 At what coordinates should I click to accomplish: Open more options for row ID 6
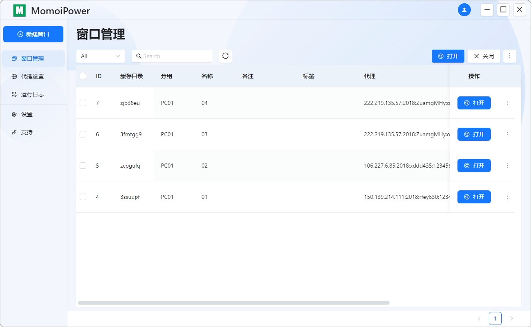click(x=507, y=134)
